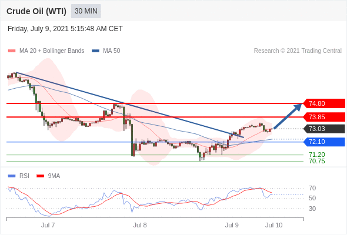Toggle the MA 50 legend swatch
Screen dimensions: 347x235
[x=95, y=51]
